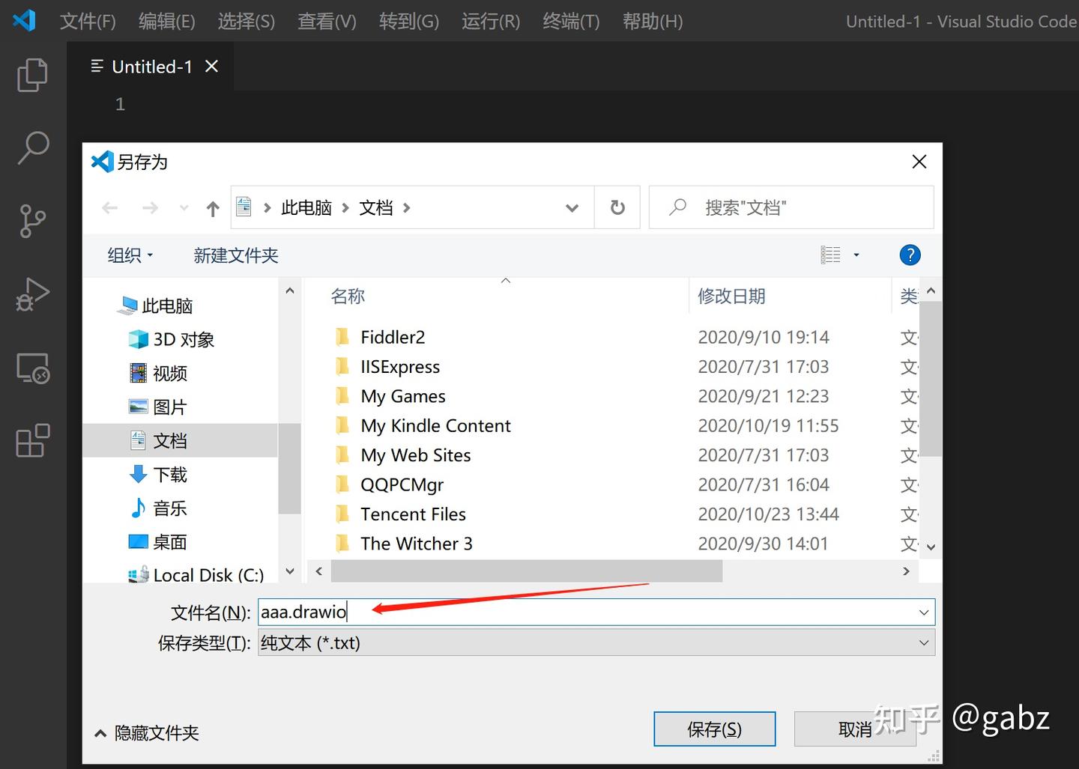
Task: Open the Extensions view
Action: 32,441
